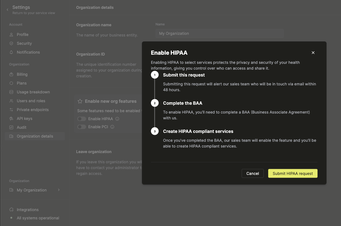Click the Billing icon in the sidebar
Screen dimensions: 341x226
tap(11, 74)
